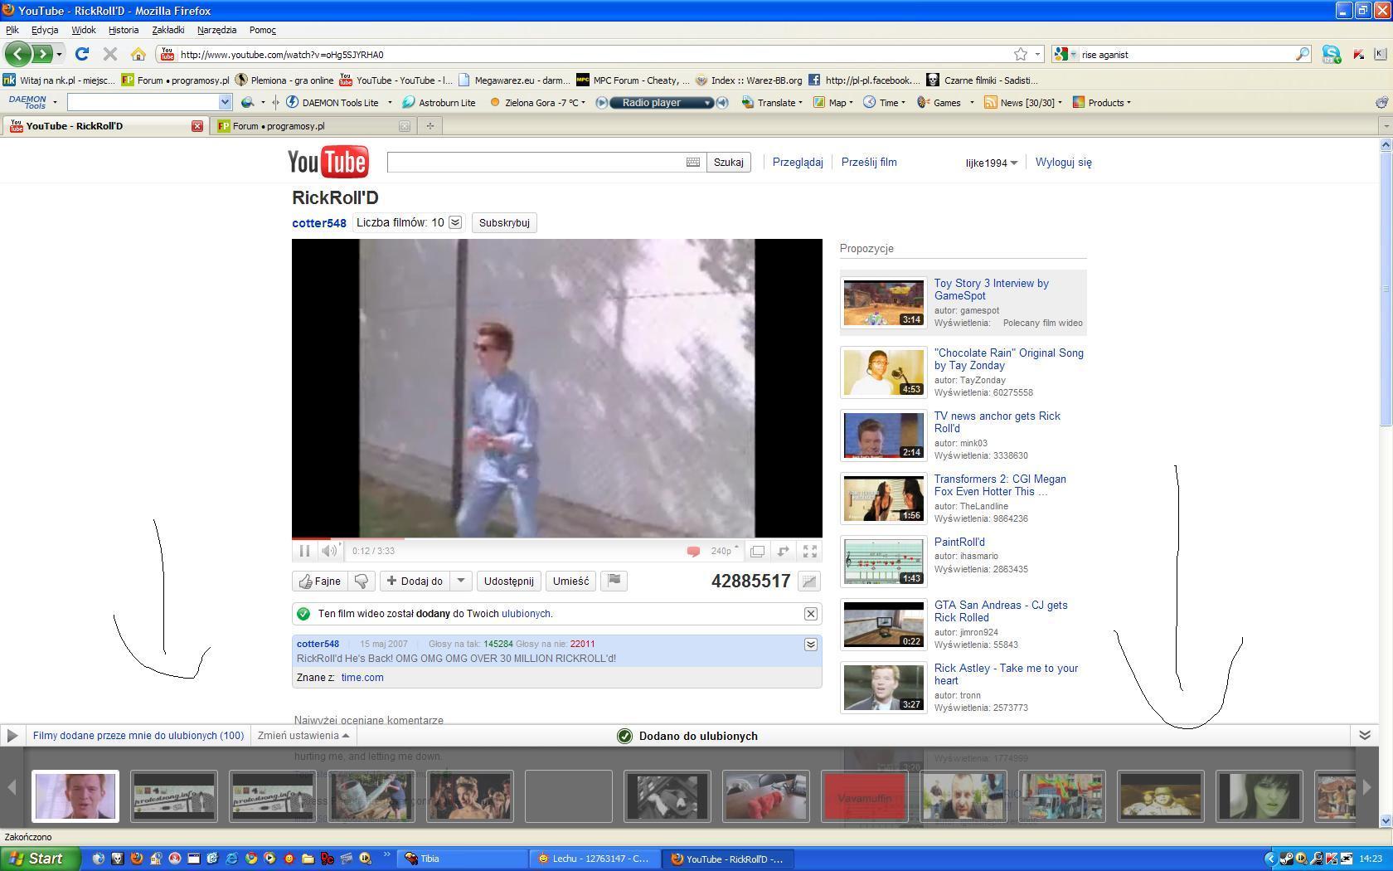
Task: Open virtual keyboard icon in search box
Action: pyautogui.click(x=693, y=163)
